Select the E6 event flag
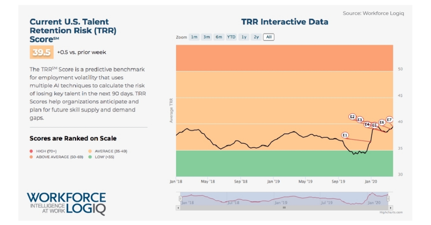Image resolution: width=431 pixels, height=225 pixels. (382, 122)
